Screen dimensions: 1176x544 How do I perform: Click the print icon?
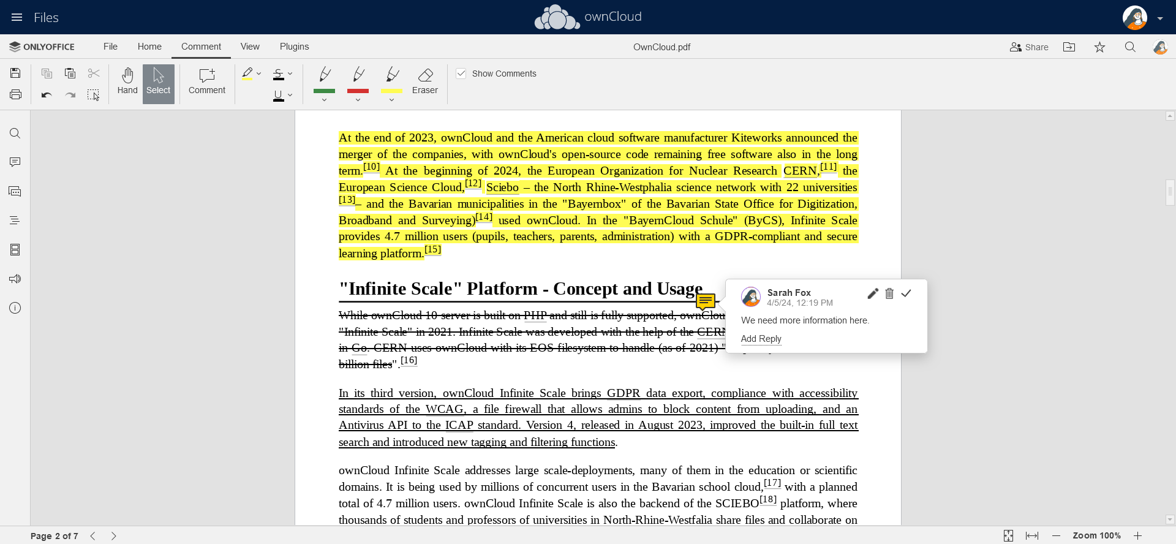tap(16, 95)
